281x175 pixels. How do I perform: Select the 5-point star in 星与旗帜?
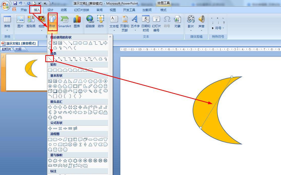[x=65, y=161]
